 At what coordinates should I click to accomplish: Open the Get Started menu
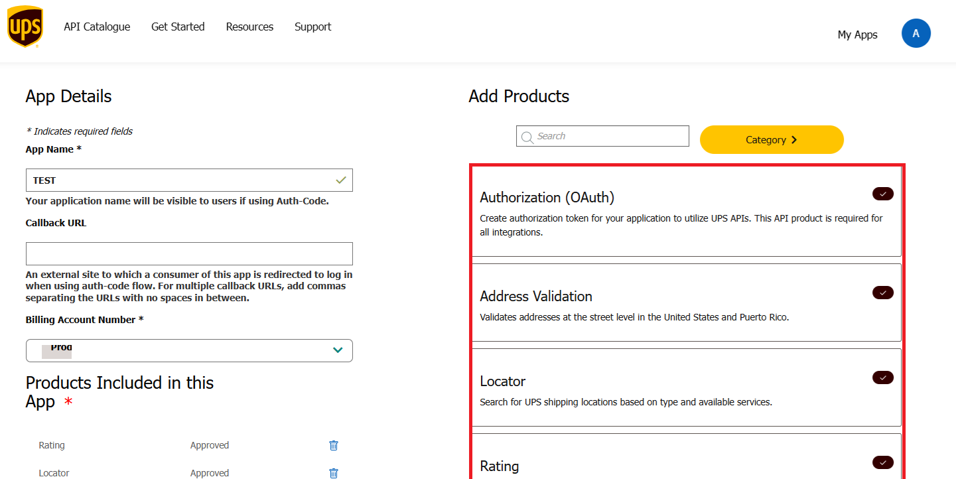pos(178,27)
